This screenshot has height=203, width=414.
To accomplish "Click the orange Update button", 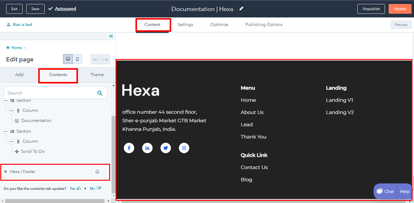I will (x=400, y=9).
